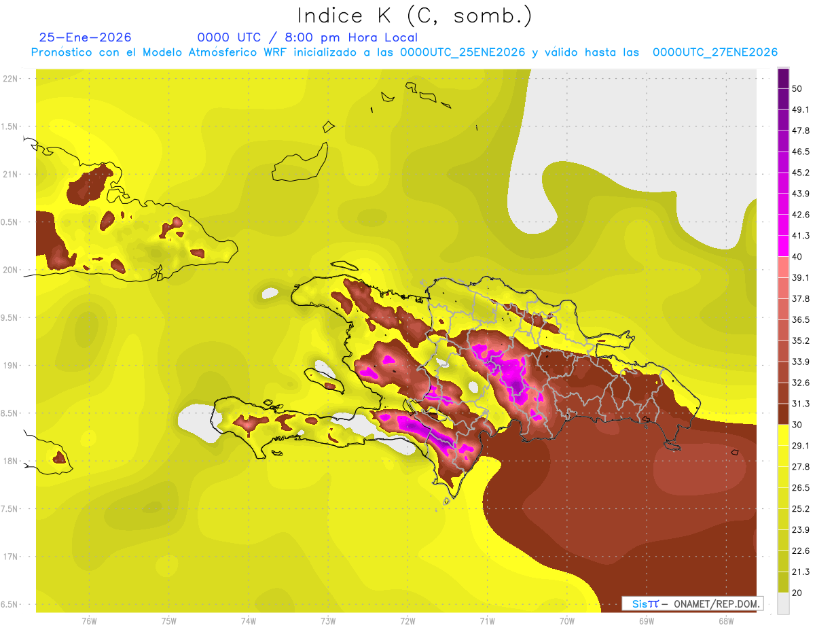
Task: Click the longitude label "75W"
Action: [169, 620]
